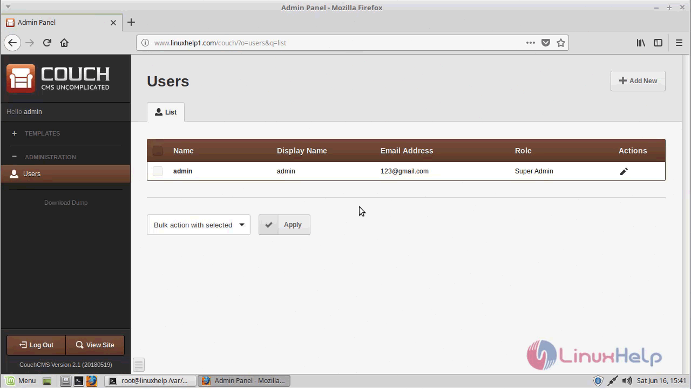The image size is (691, 389).
Task: Open Bulk action with selected dropdown
Action: tap(199, 225)
